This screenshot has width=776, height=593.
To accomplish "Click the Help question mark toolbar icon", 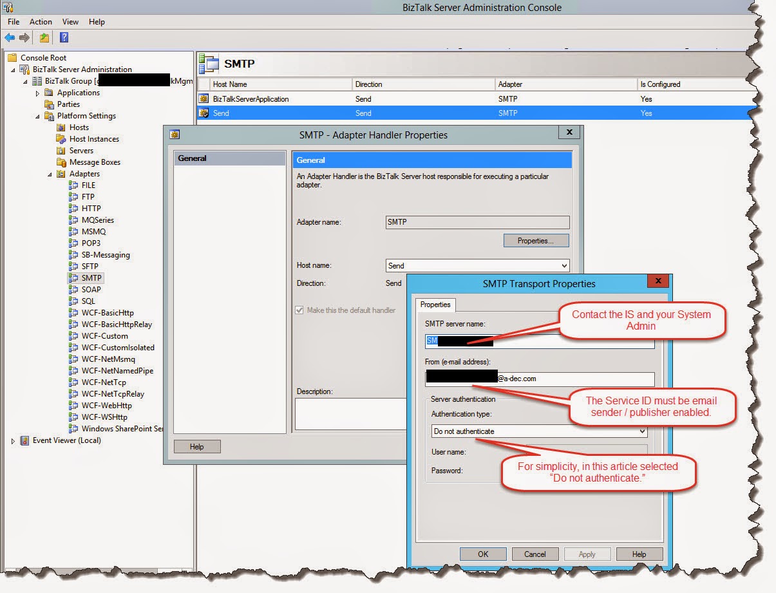I will [64, 38].
